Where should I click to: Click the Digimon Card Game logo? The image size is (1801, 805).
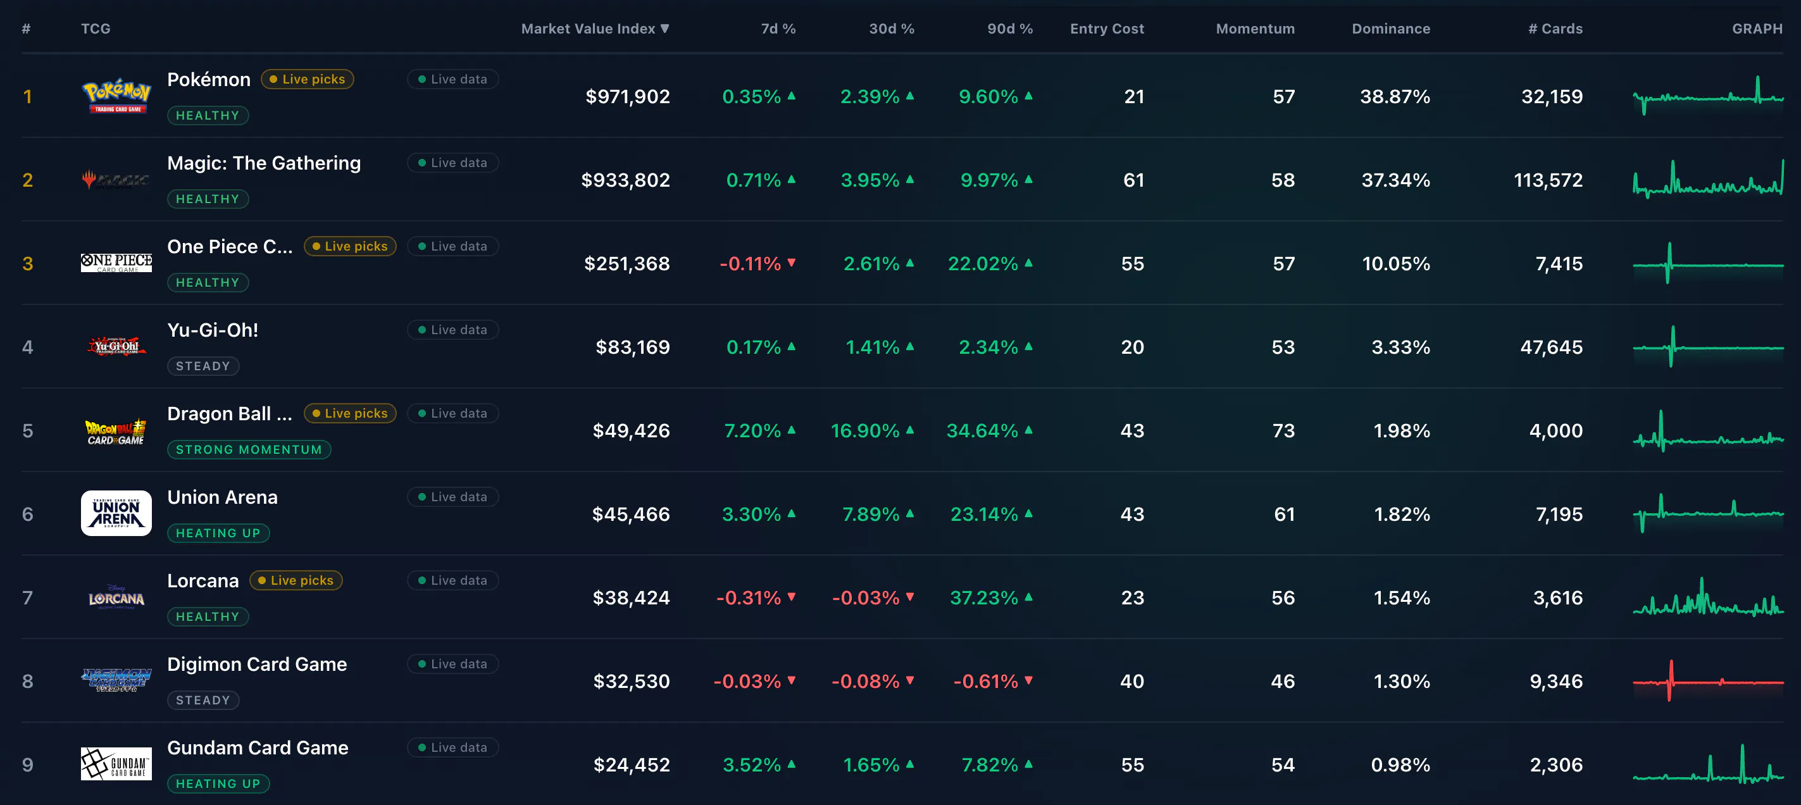point(116,680)
